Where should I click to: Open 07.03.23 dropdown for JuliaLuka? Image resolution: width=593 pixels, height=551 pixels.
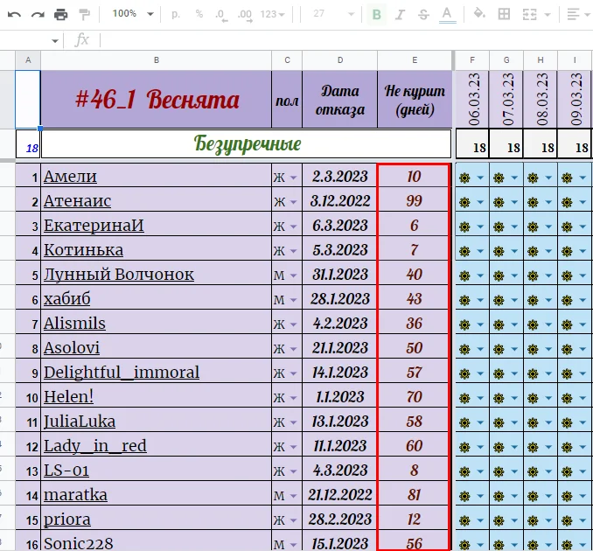(514, 422)
